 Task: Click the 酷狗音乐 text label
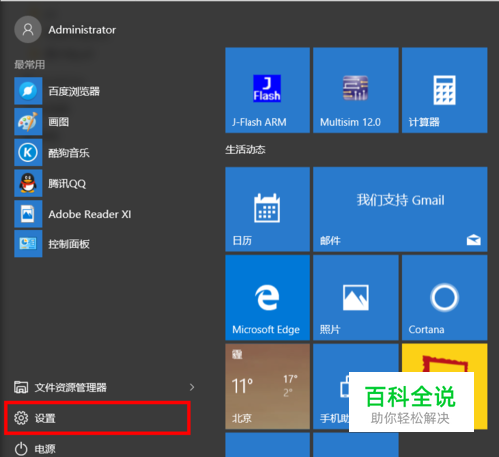coord(69,153)
